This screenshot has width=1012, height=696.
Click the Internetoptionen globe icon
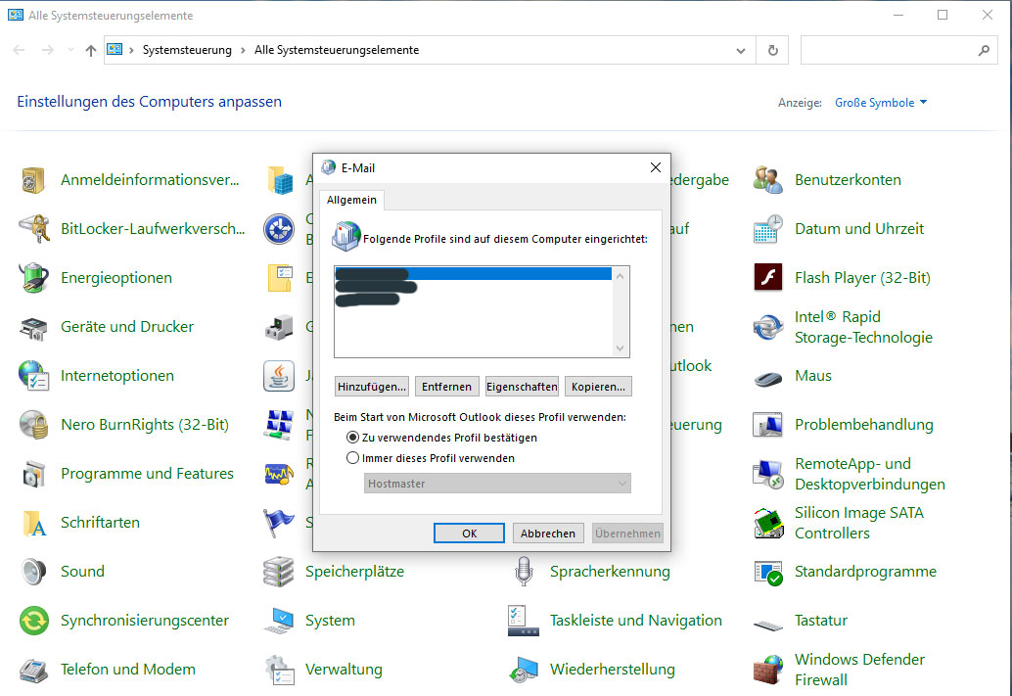pos(33,376)
